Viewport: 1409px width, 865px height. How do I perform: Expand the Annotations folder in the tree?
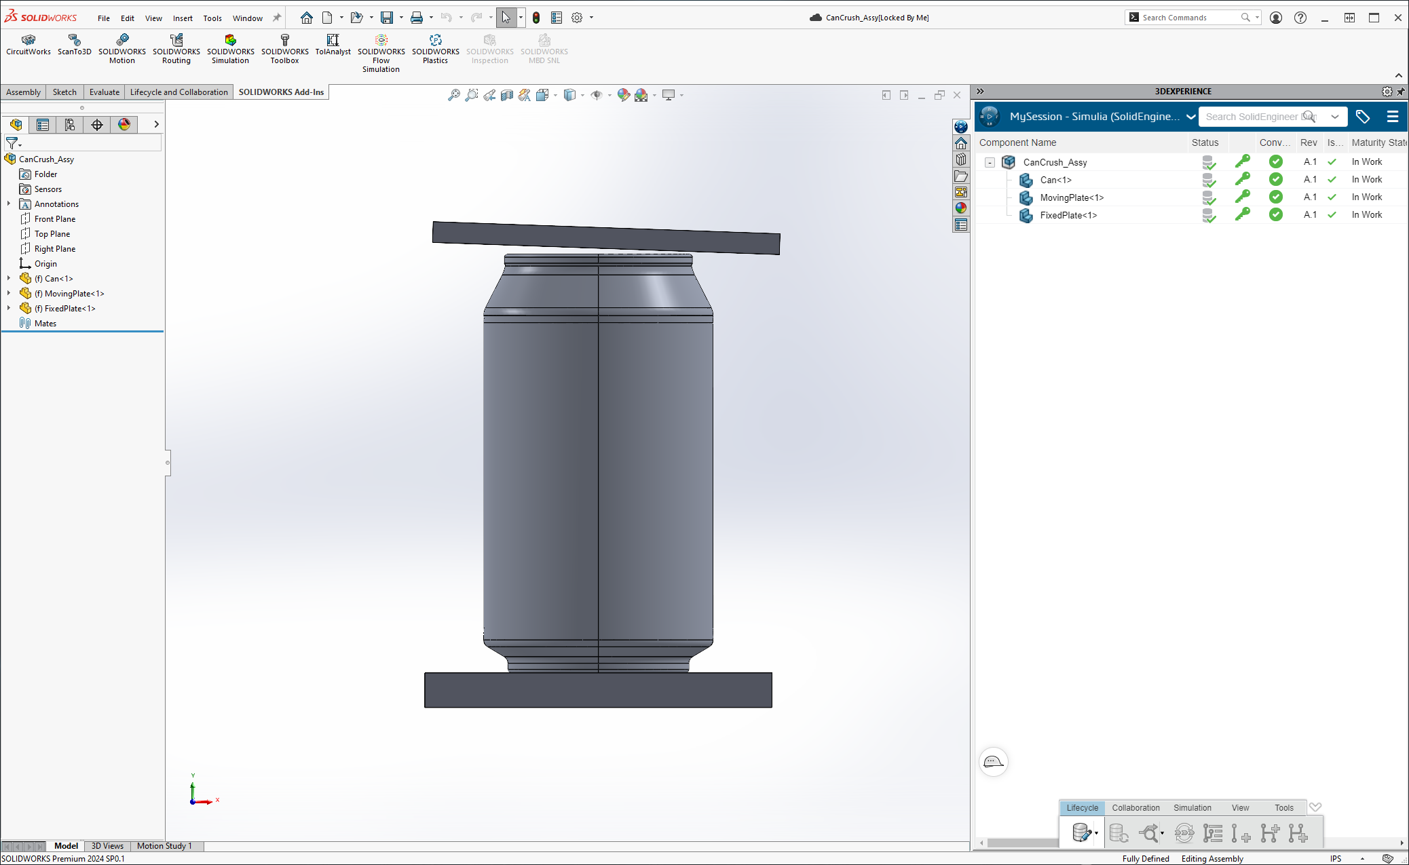[9, 204]
